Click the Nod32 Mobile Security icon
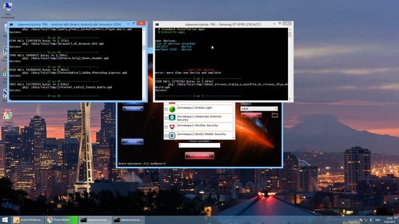 click(172, 136)
